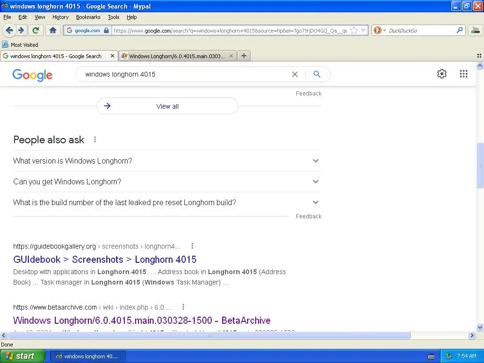This screenshot has height=363, width=484.
Task: Show site security padlock info
Action: 106,30
